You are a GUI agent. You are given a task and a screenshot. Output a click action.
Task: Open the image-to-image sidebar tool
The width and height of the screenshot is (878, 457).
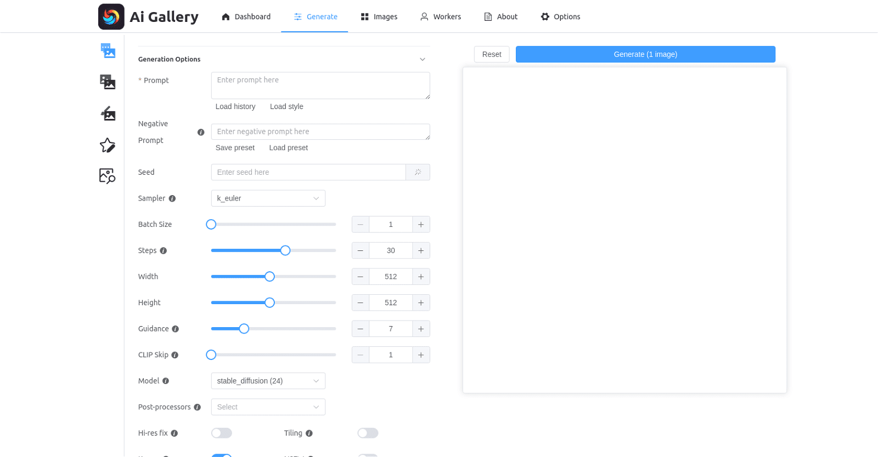pyautogui.click(x=108, y=82)
